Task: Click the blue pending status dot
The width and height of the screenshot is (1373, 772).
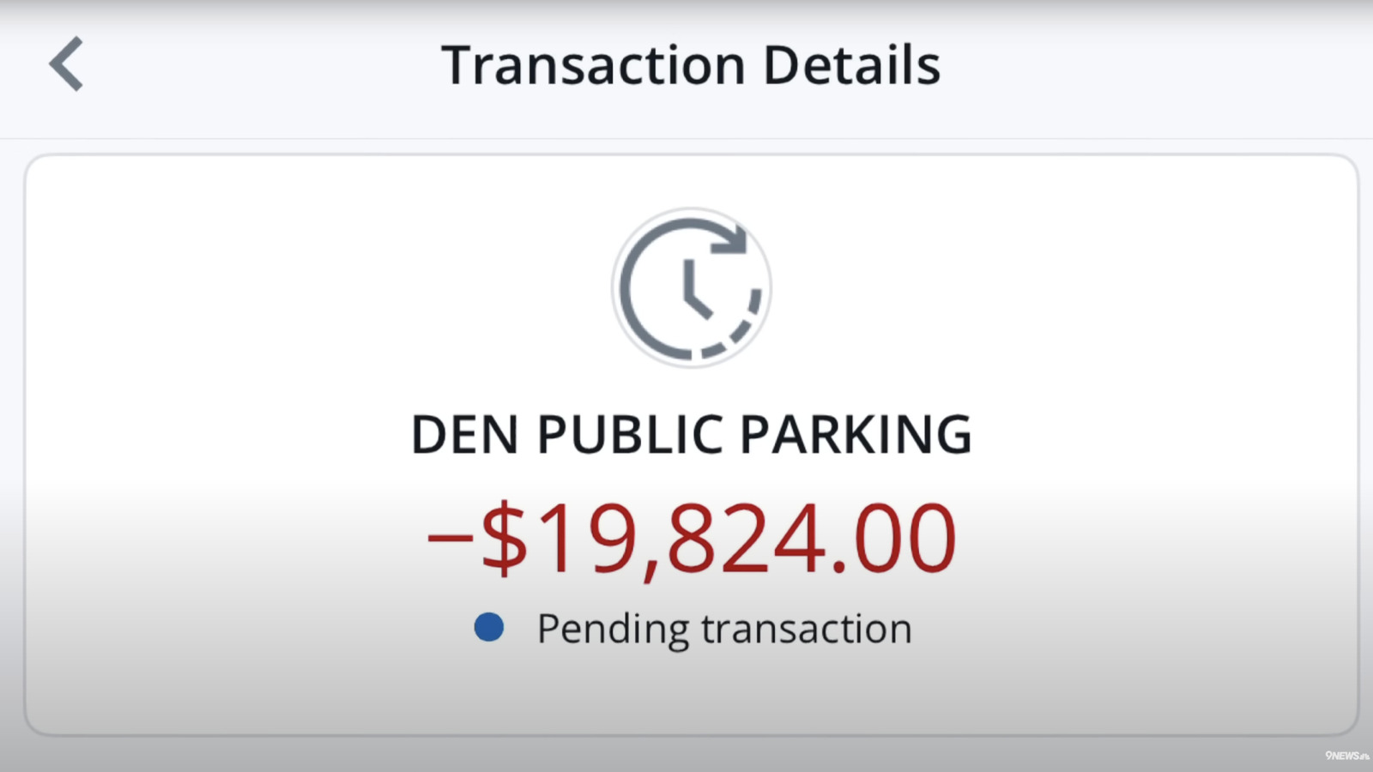Action: pos(489,627)
